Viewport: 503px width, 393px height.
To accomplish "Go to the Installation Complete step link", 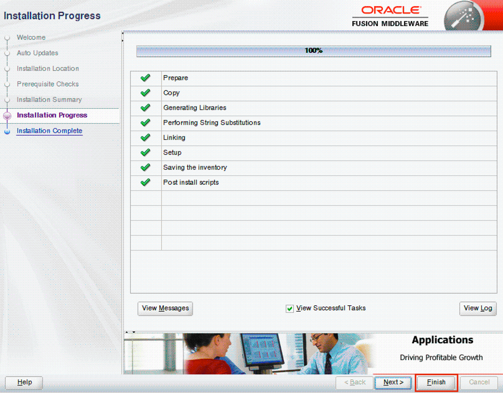I will 49,131.
